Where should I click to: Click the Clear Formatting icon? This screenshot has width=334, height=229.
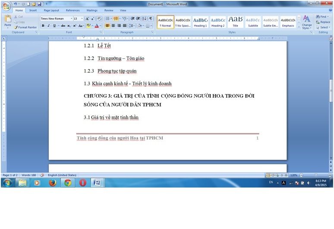click(x=99, y=19)
